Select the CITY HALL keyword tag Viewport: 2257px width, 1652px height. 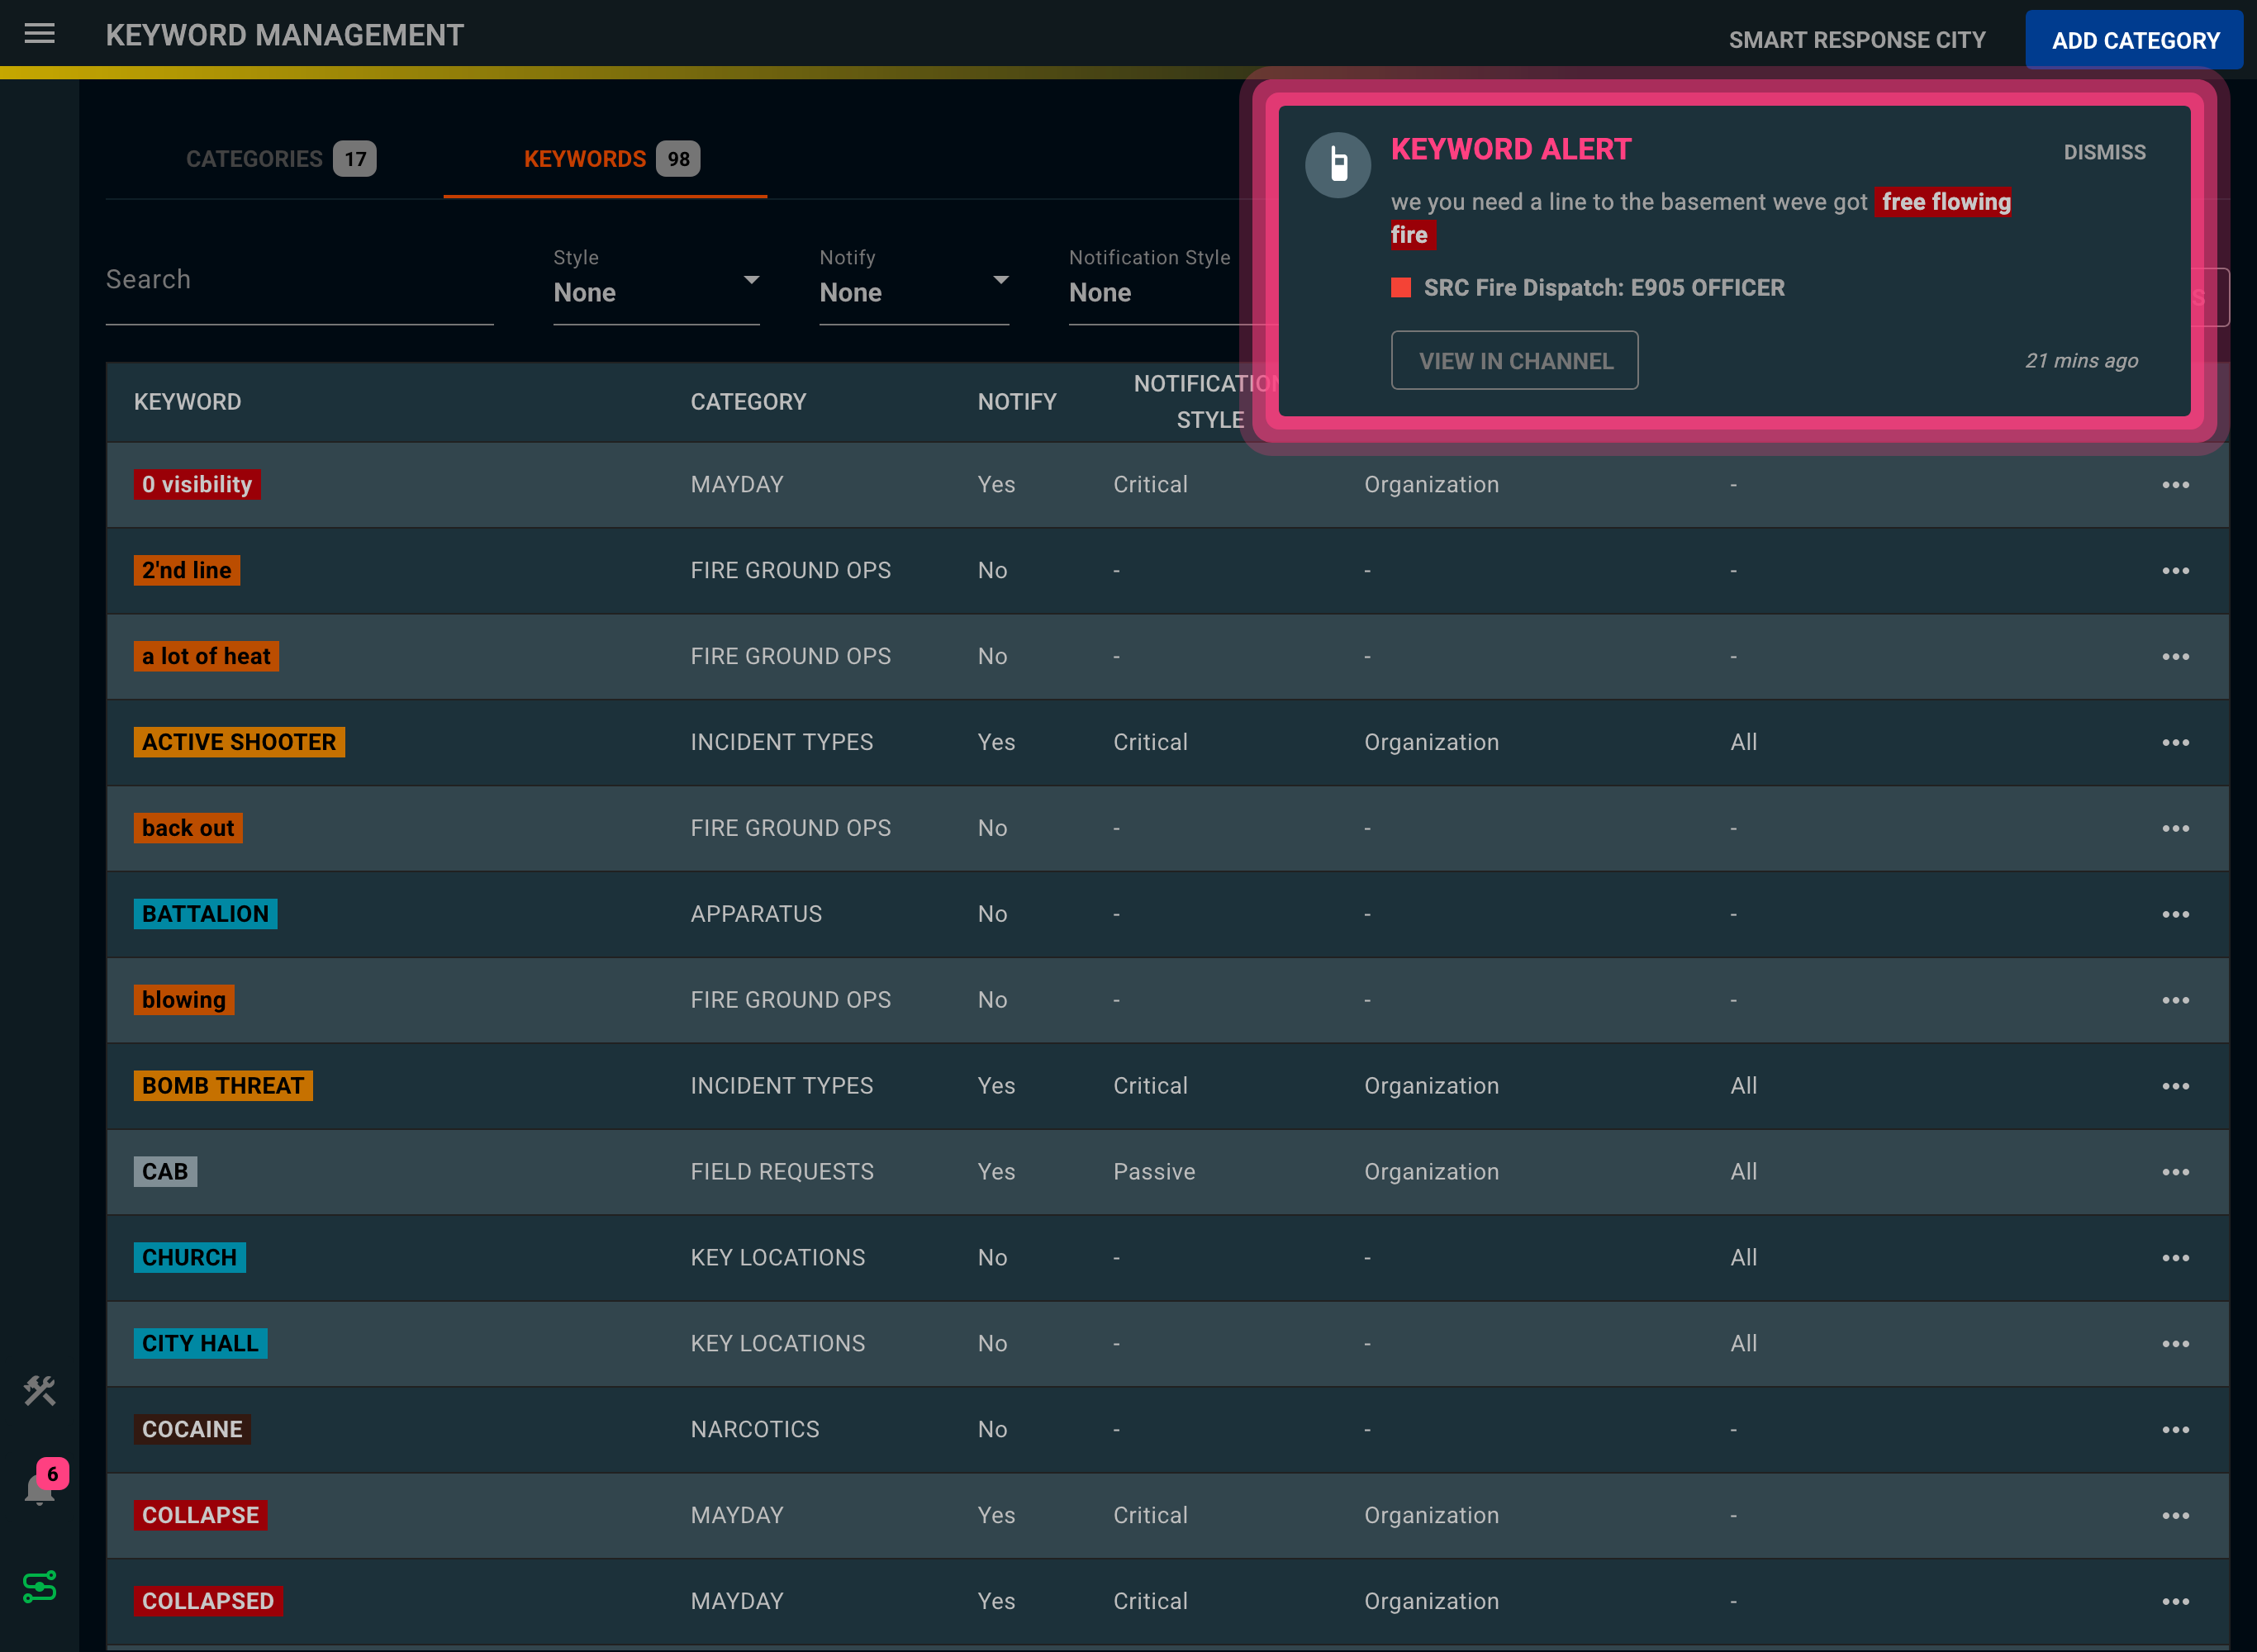pos(200,1345)
